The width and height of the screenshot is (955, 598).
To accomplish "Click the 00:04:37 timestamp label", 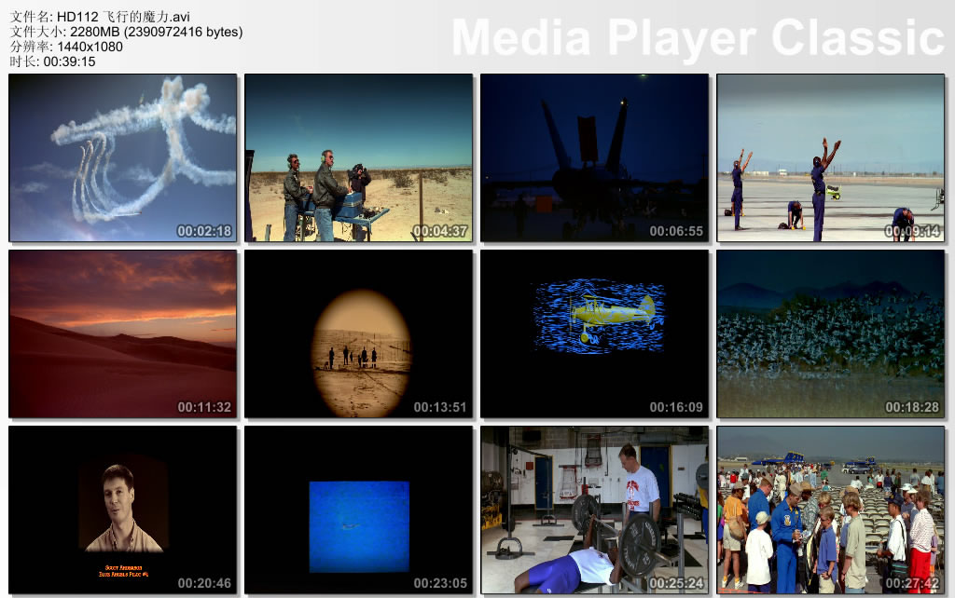I will pos(439,231).
